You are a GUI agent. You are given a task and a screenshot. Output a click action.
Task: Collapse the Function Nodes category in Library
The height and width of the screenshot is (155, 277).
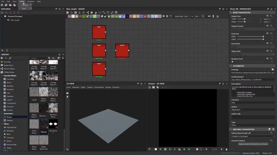tap(2, 76)
